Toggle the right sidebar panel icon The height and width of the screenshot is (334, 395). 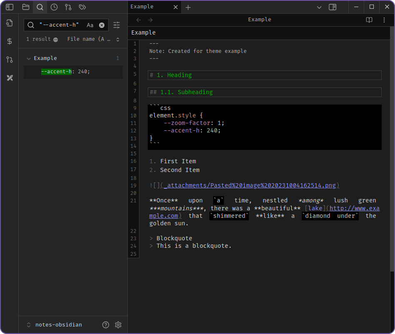pyautogui.click(x=333, y=7)
